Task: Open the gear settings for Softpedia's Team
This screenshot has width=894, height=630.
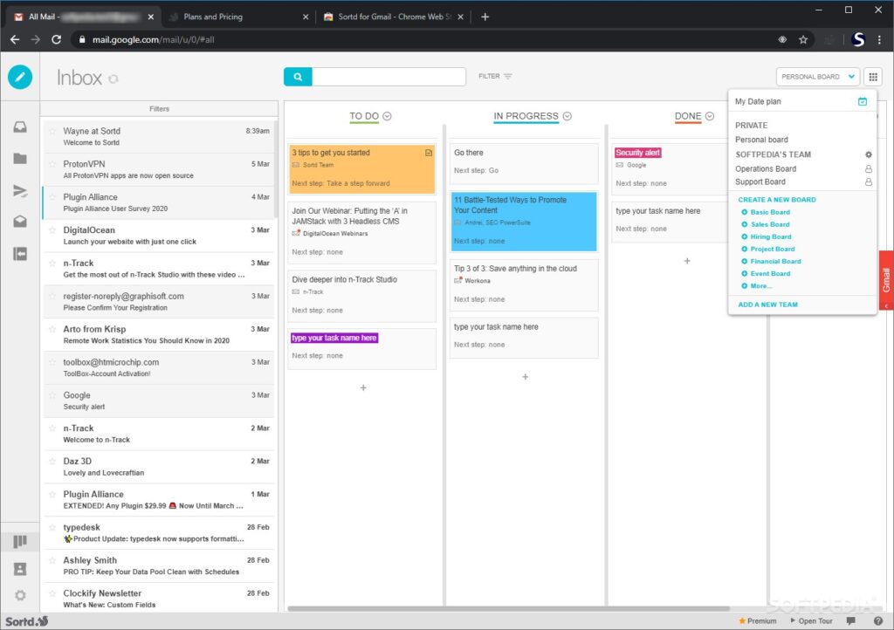Action: 869,154
